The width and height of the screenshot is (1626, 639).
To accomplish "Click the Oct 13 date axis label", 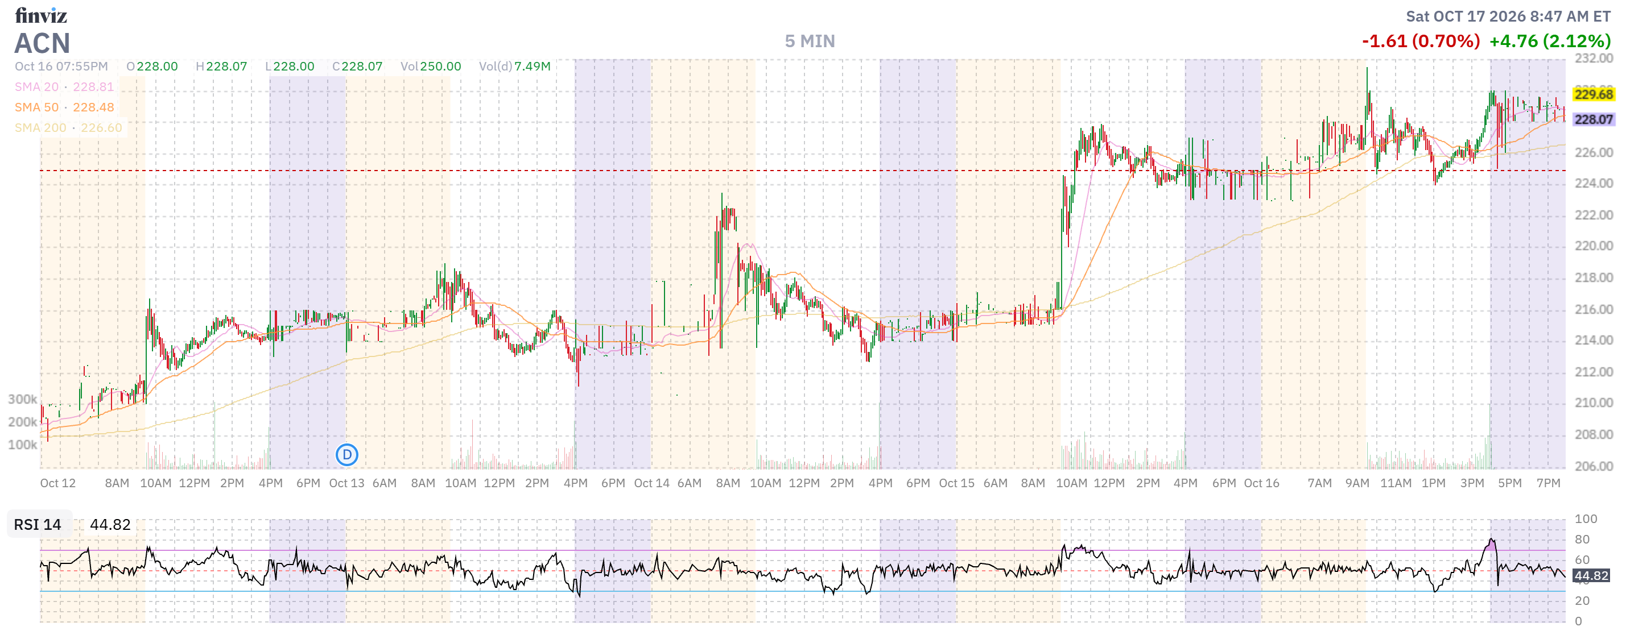I will click(x=346, y=483).
